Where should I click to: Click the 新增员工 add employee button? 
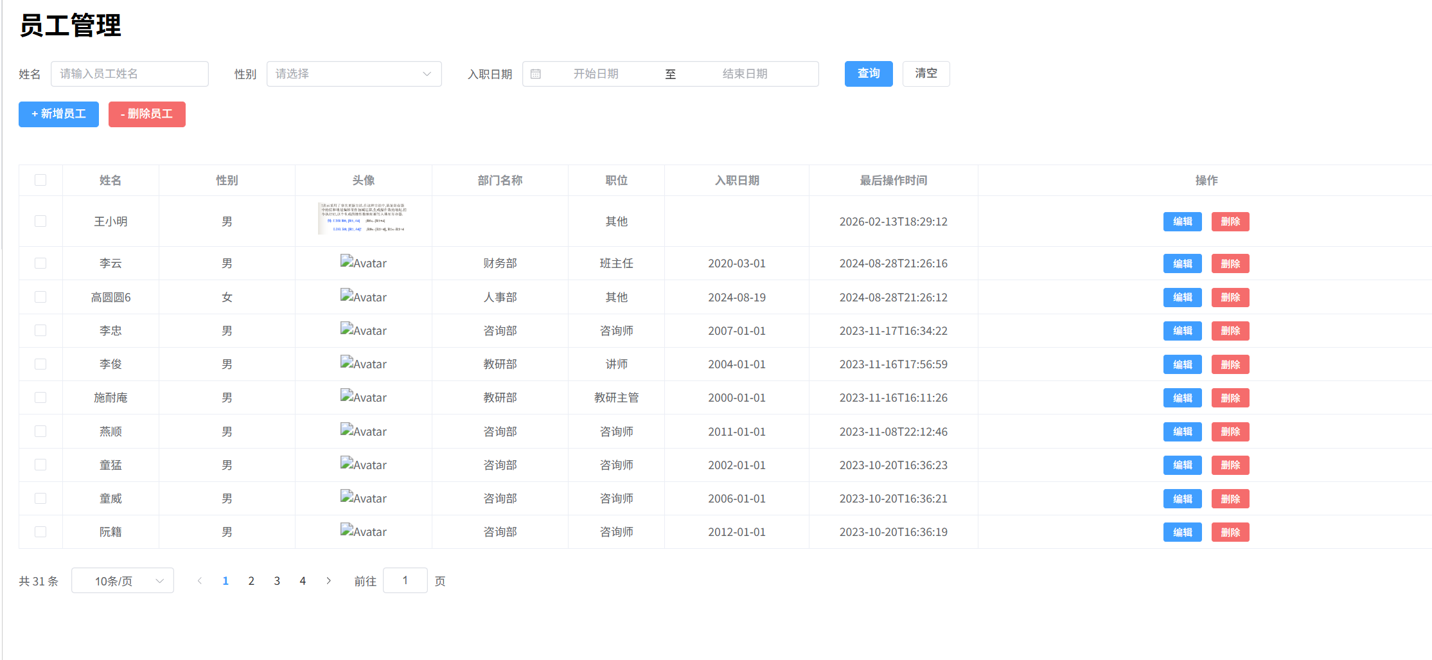58,114
